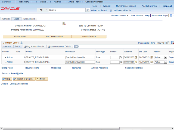Click the Contract Lines help question icon
The width and height of the screenshot is (174, 130).
pos(21,43)
